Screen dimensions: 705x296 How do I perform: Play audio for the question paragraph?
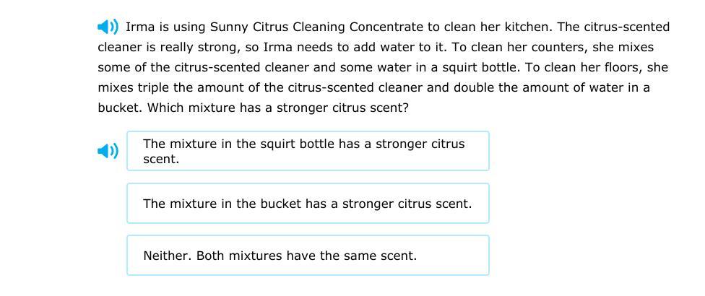pos(108,27)
